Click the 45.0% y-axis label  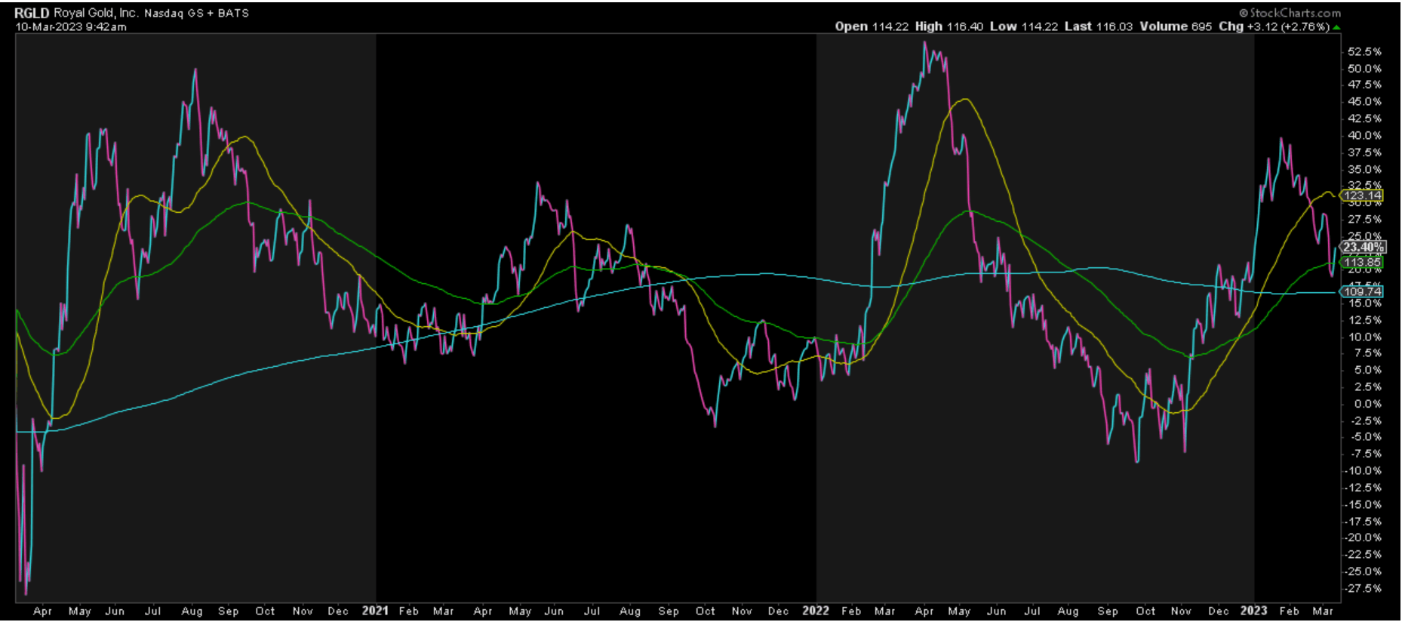1365,101
